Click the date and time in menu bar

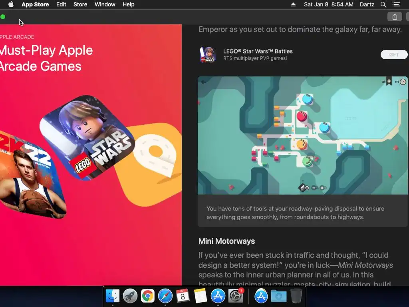pos(329,4)
